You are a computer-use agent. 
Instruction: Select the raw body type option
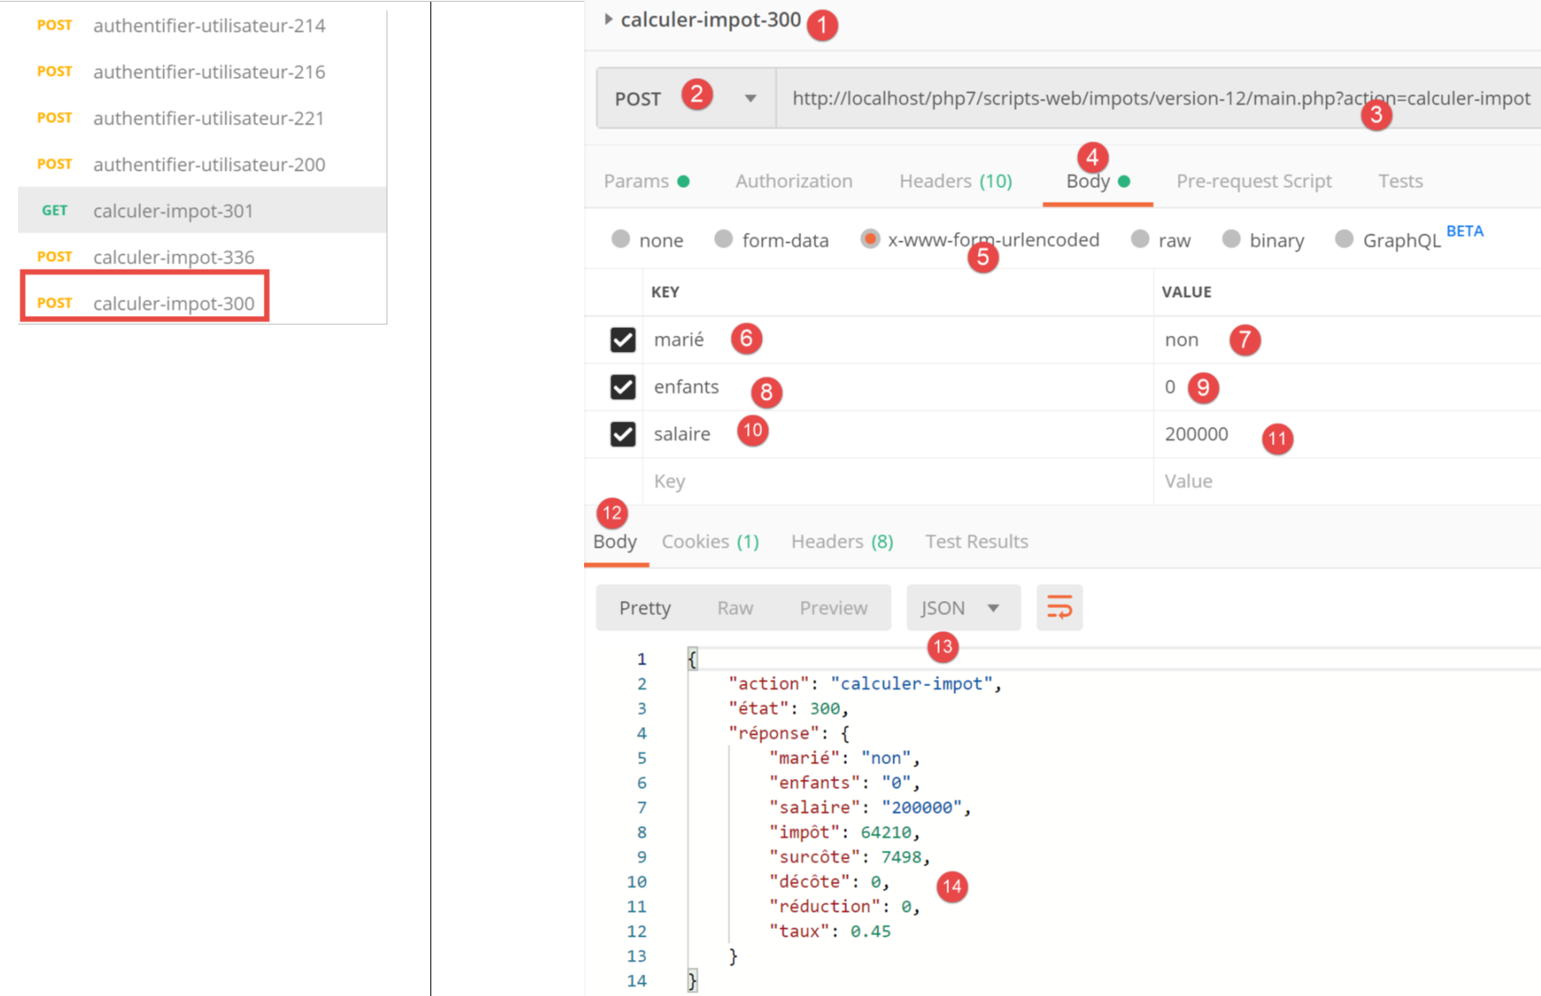(x=1140, y=240)
